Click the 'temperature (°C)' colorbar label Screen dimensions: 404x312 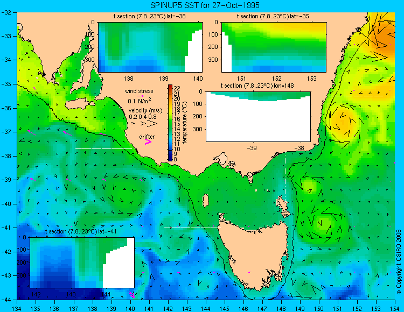[x=184, y=123]
